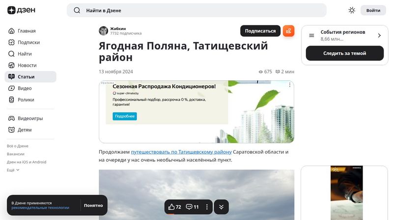This screenshot has height=220, width=393.
Task: Go to Видеоигры section
Action: click(30, 118)
